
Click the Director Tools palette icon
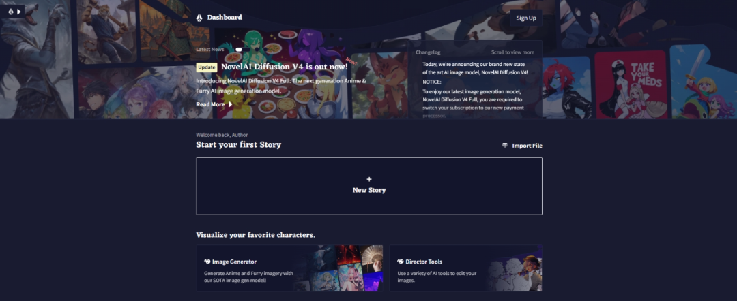(x=401, y=262)
